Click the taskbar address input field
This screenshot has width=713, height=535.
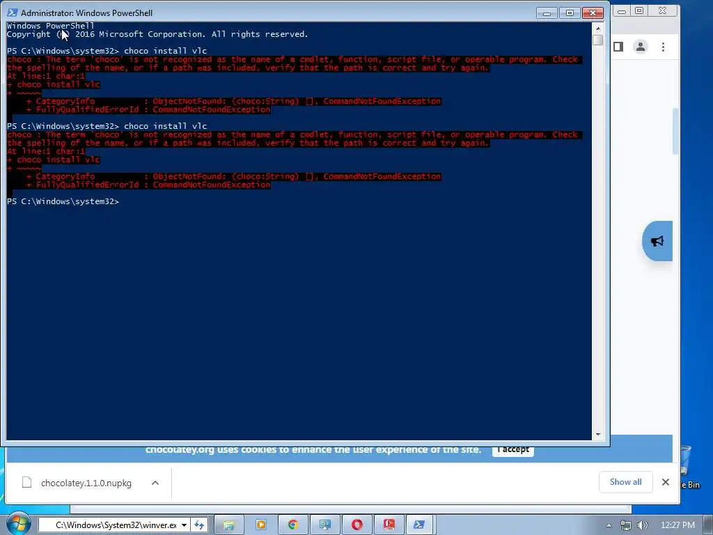point(113,525)
